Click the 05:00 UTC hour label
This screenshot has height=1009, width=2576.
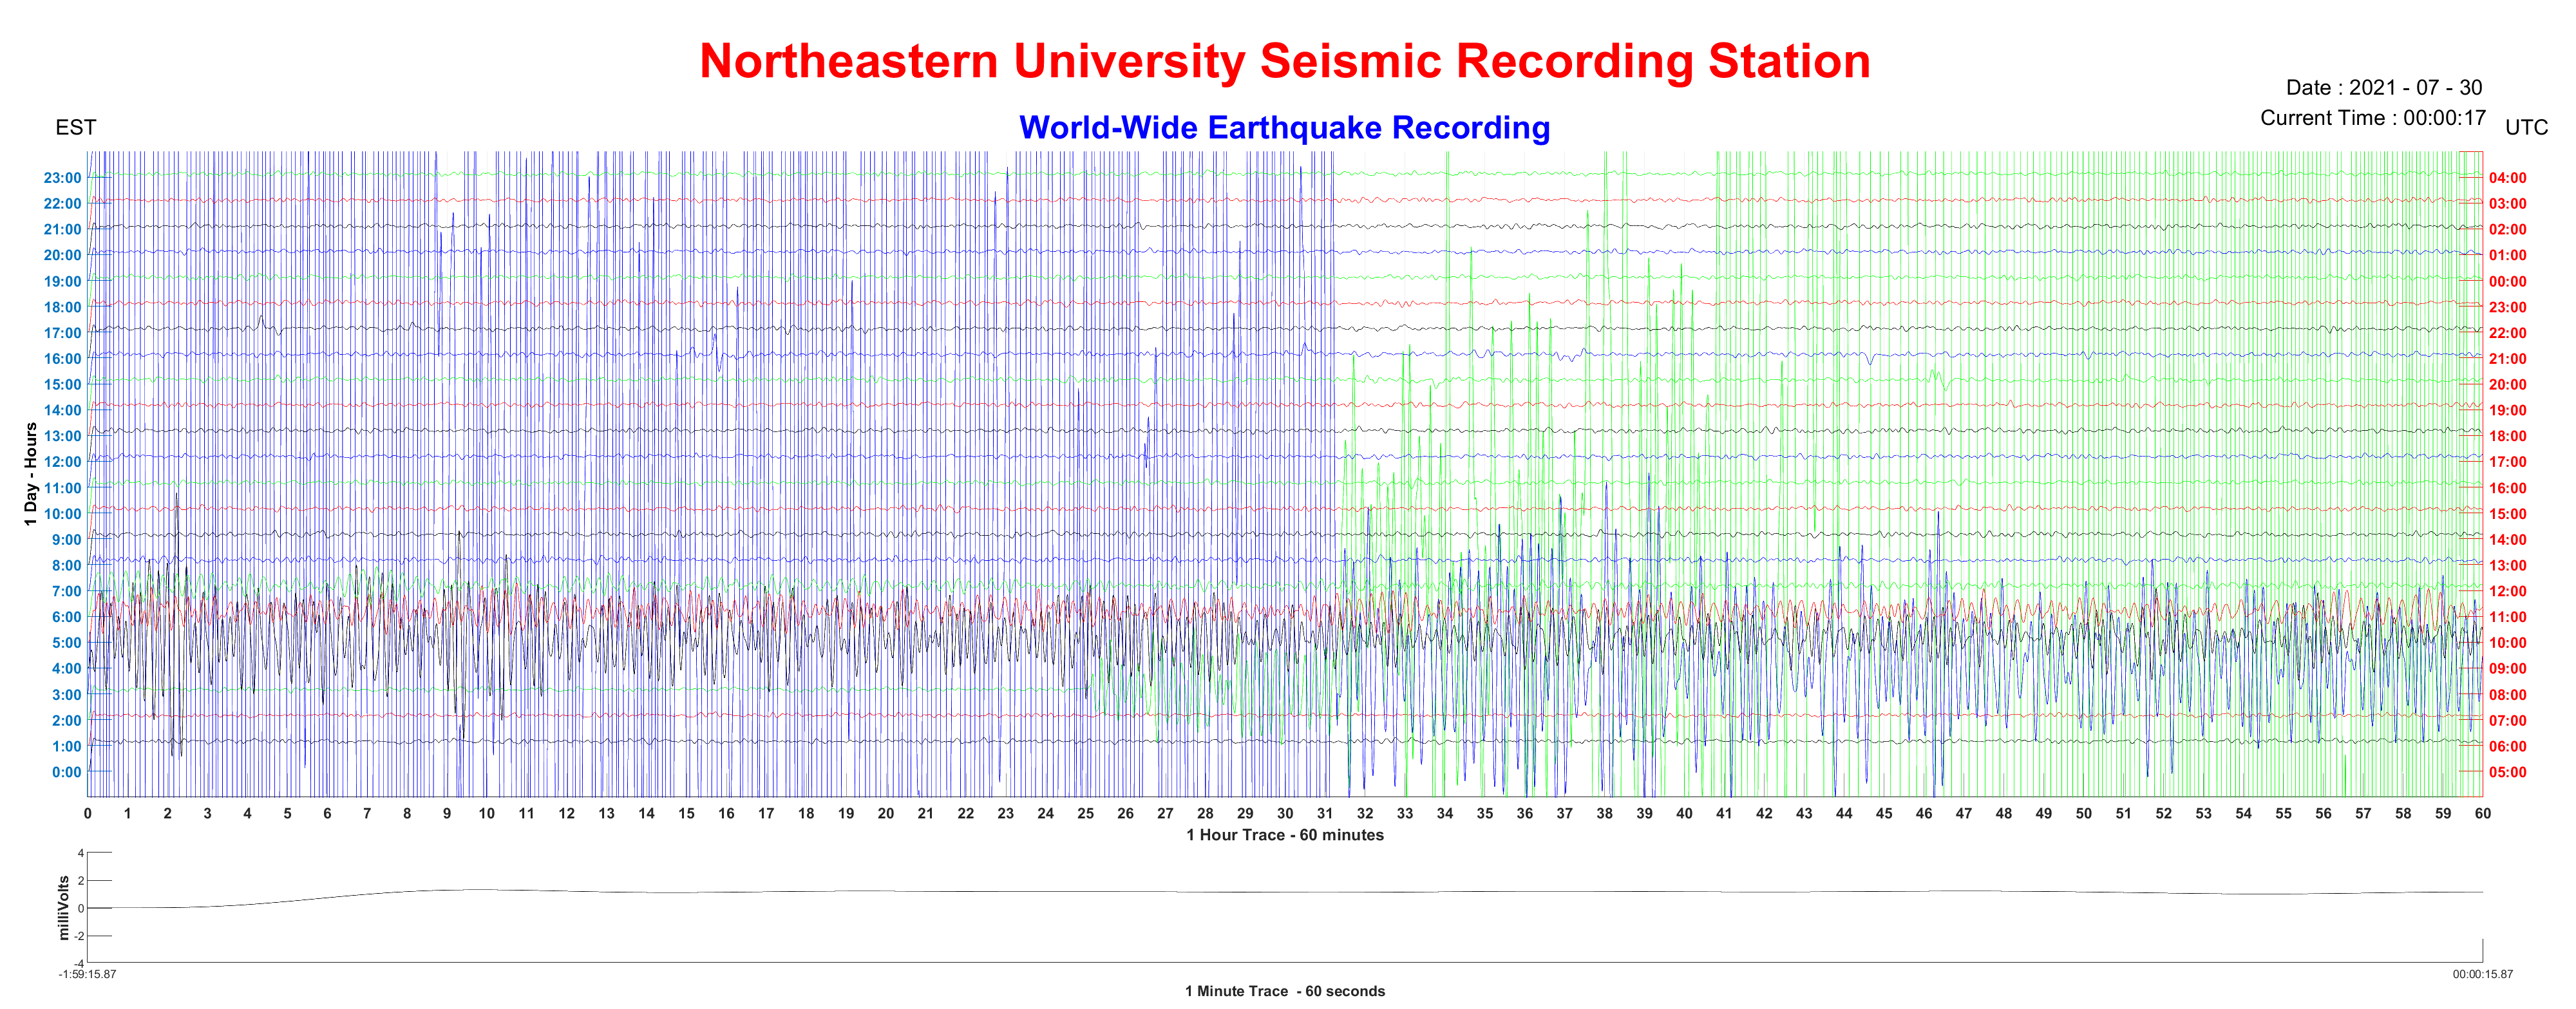tap(2507, 772)
